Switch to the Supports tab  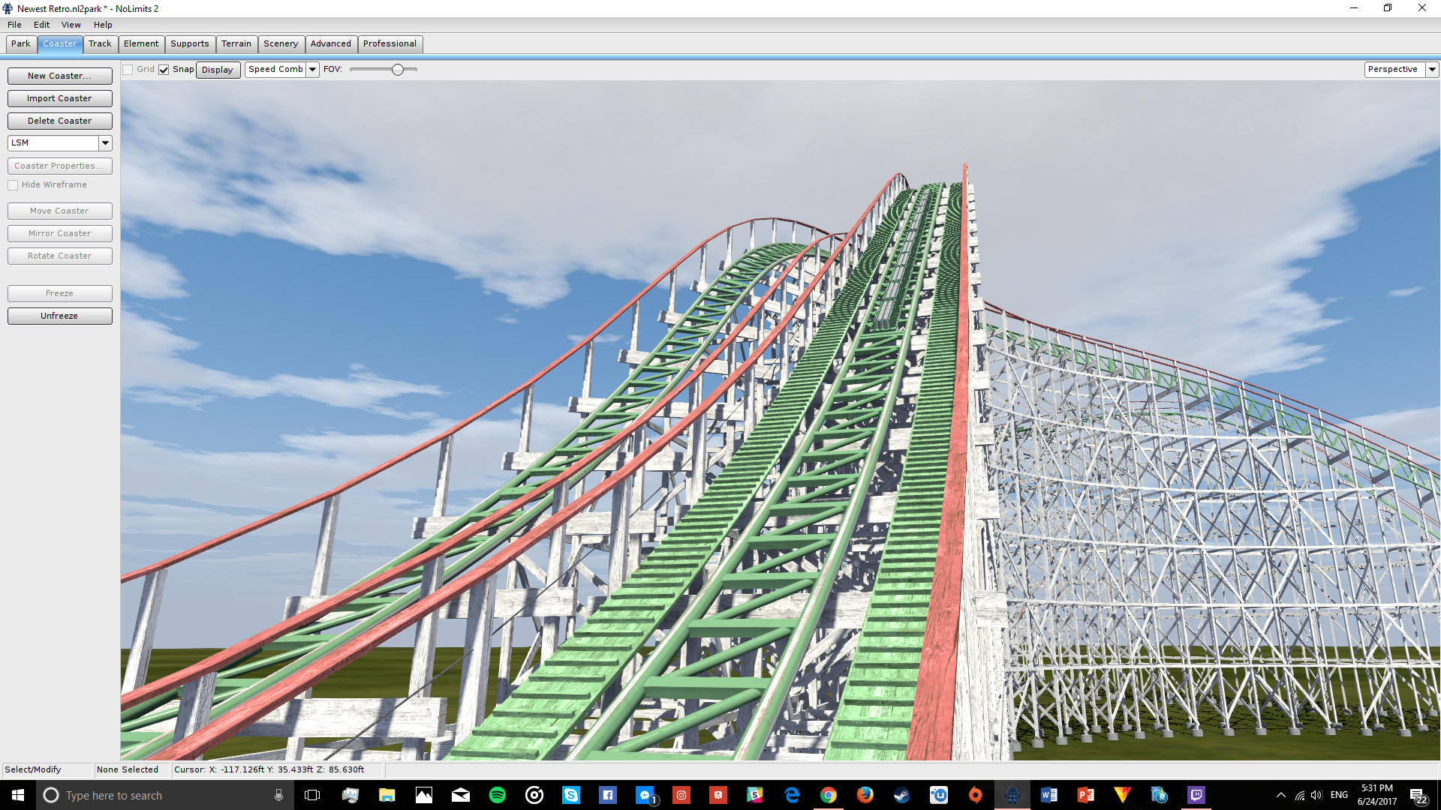[189, 44]
